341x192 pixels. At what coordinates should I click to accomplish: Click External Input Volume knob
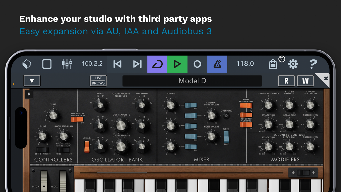click(211, 116)
